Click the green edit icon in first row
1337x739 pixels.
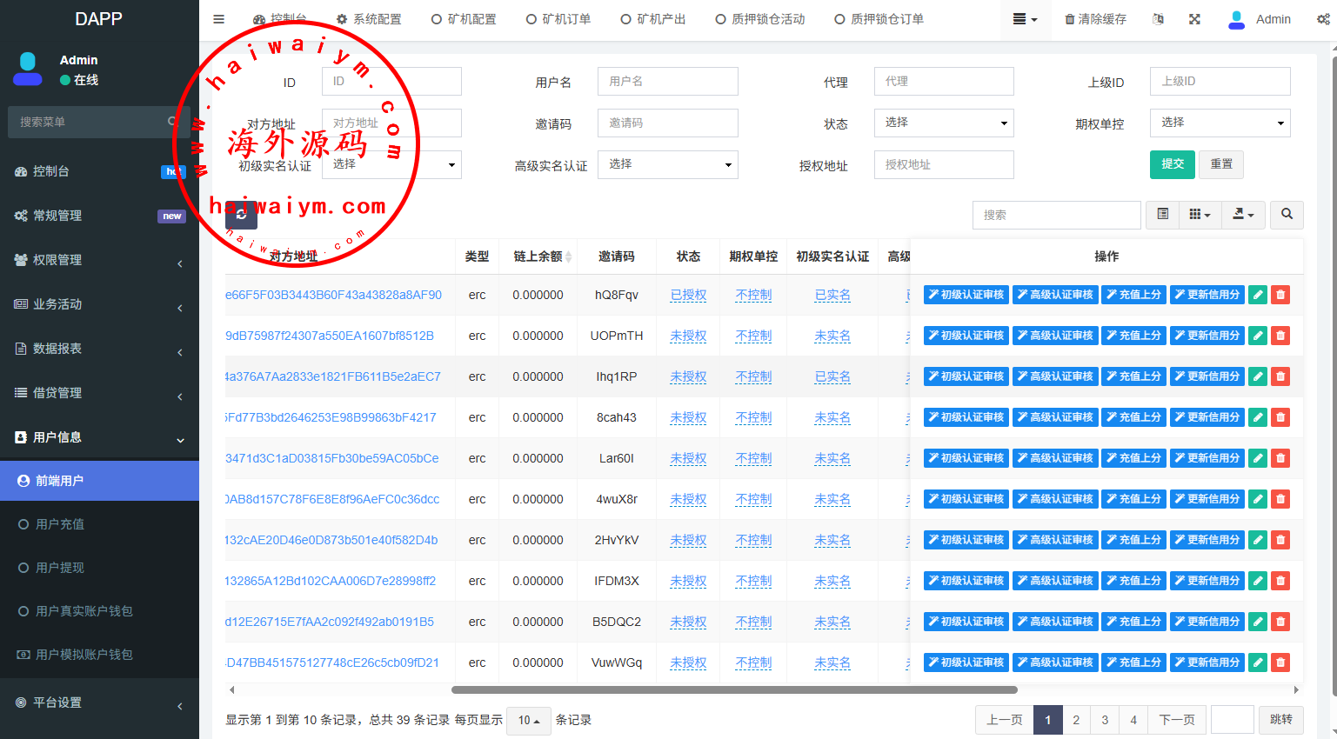click(1258, 295)
